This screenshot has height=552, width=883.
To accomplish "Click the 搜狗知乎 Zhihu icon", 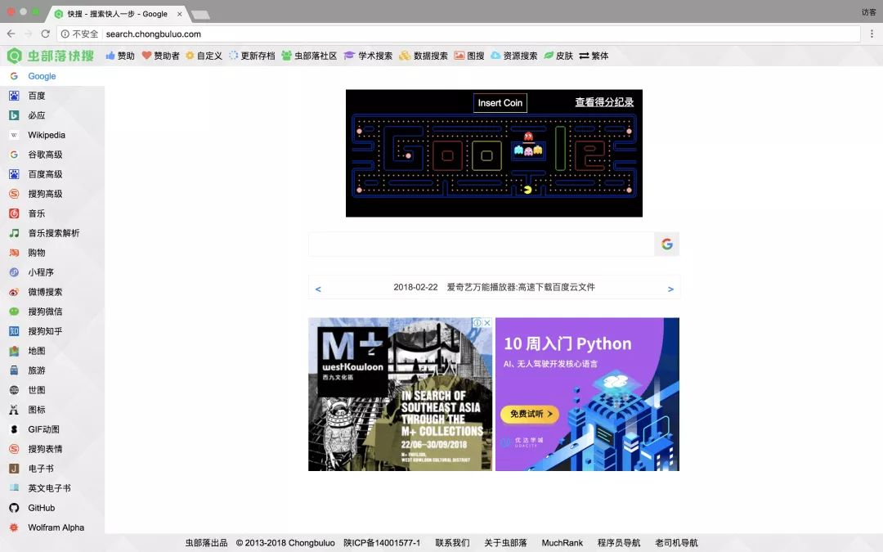I will 14,331.
